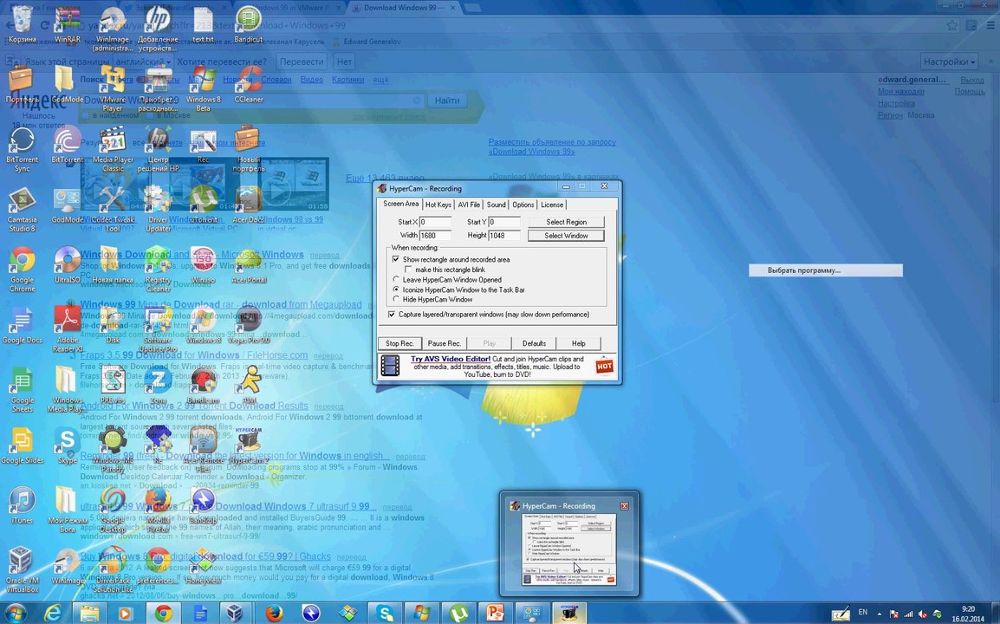Click the Skype taskbar icon
This screenshot has height=624, width=1000.
click(x=386, y=613)
